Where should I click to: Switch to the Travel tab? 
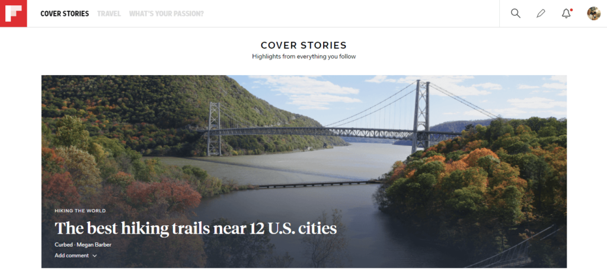point(109,14)
